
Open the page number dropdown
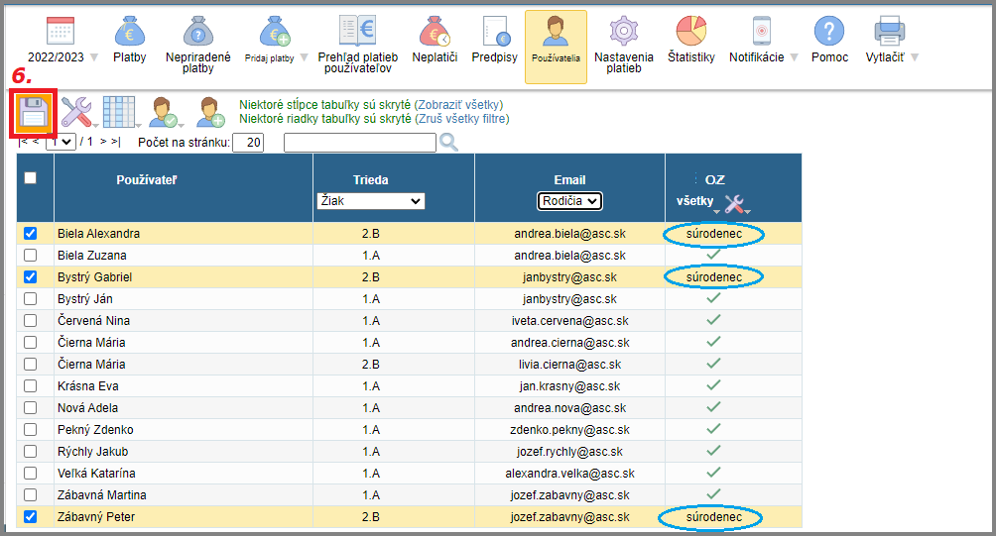tap(61, 142)
